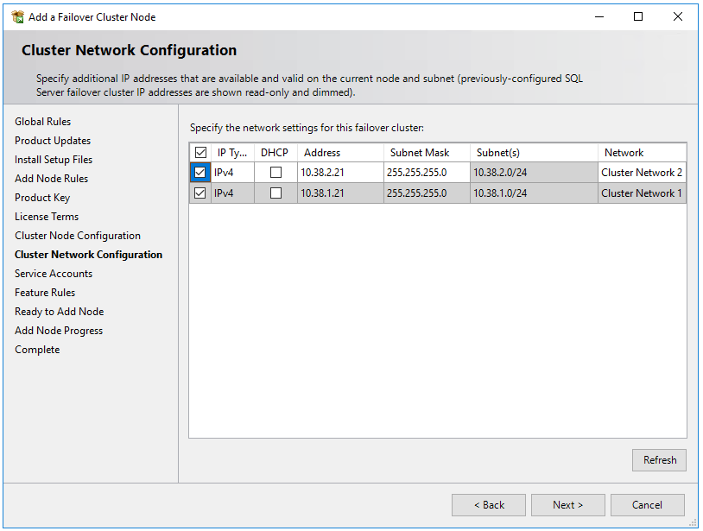
Task: Enable DHCP for address 10.38.1.21
Action: click(x=276, y=193)
